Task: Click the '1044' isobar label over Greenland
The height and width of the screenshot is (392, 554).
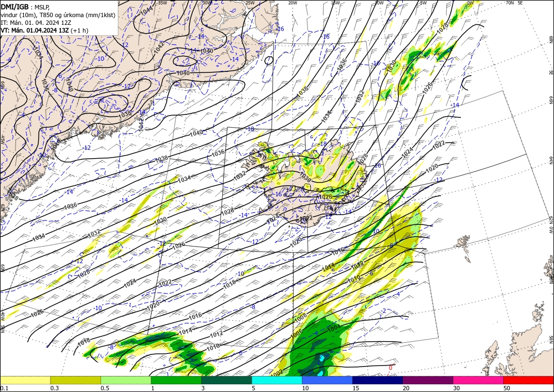Action: coord(147,10)
